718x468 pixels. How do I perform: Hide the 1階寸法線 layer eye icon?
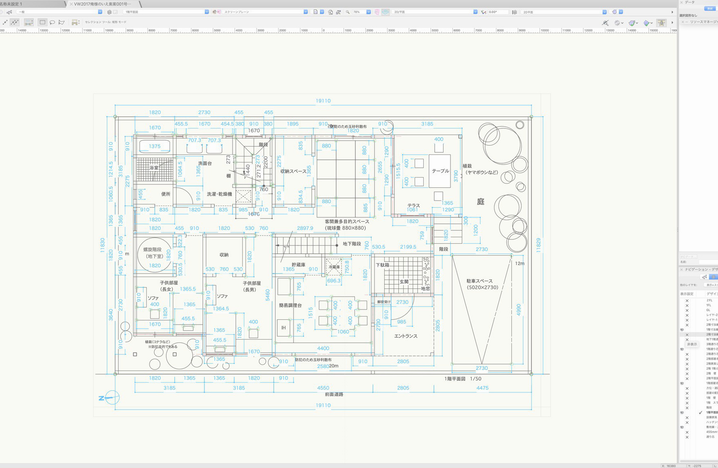[x=682, y=329]
